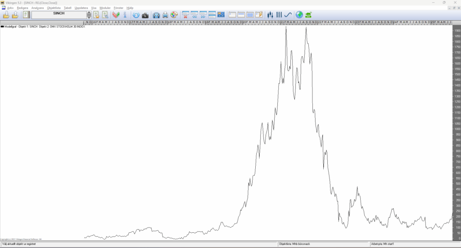Click the blue briefcase icon
Image resolution: width=461 pixels, height=248 pixels.
click(156, 15)
